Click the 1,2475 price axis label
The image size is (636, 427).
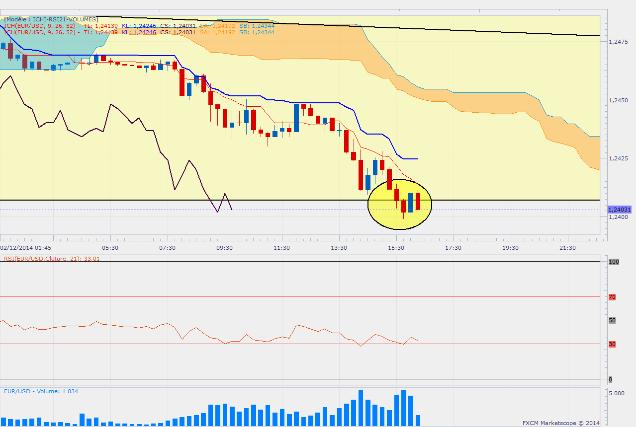click(618, 42)
